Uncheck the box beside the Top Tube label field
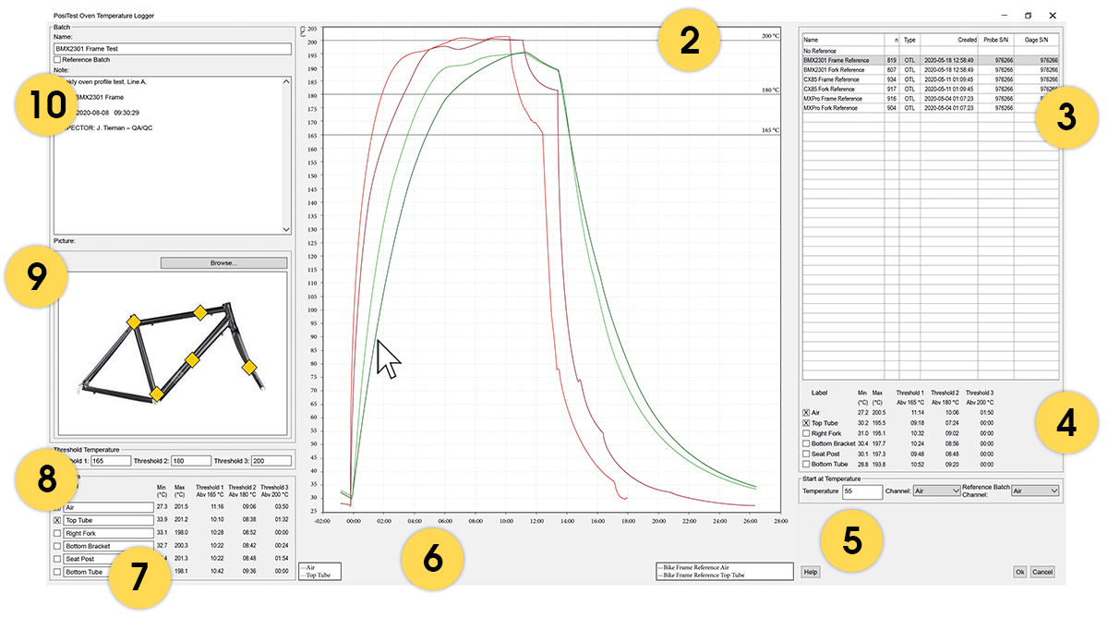 click(x=58, y=520)
